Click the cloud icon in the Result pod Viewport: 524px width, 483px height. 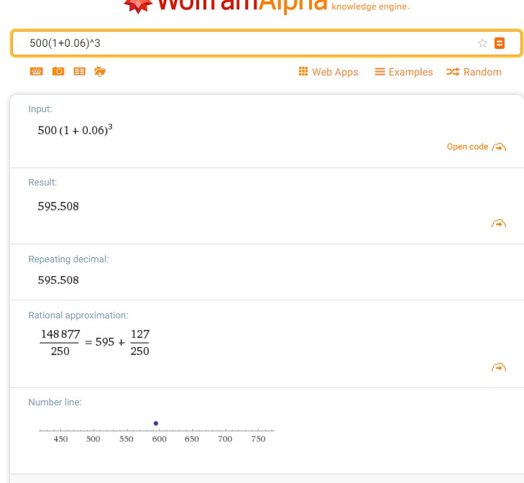(498, 224)
